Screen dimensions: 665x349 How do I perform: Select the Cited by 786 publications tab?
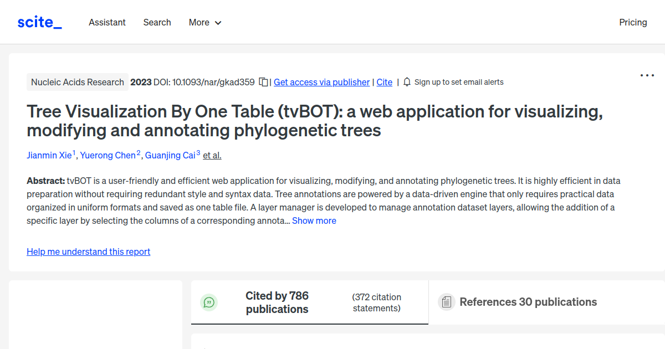[277, 302]
